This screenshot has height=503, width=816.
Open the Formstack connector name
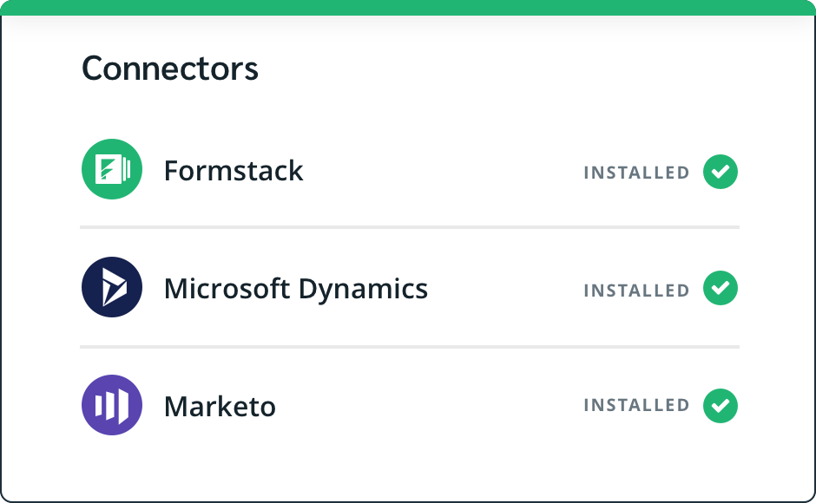click(234, 171)
